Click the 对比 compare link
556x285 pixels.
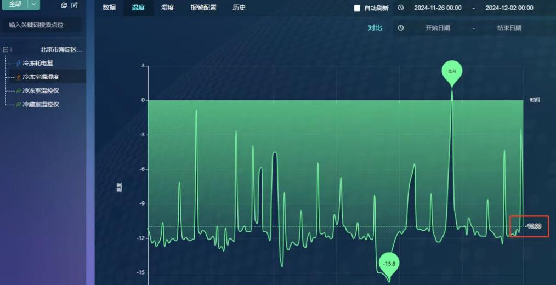point(375,28)
